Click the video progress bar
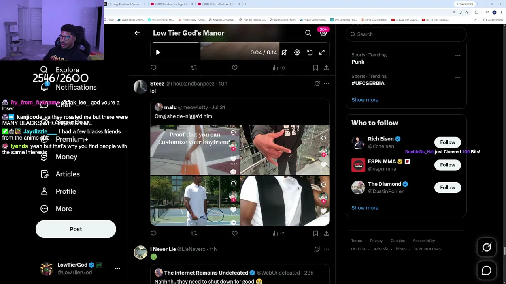 point(240,42)
